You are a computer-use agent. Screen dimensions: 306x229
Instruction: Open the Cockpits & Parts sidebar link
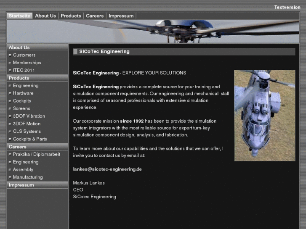[30, 139]
